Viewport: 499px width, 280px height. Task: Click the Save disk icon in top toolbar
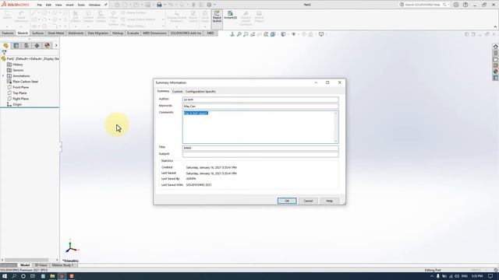pos(148,5)
